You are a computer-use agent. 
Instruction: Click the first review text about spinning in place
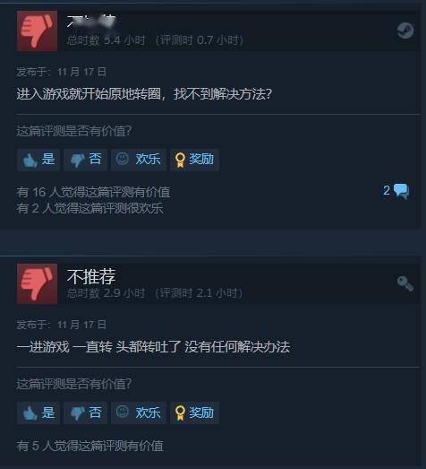(x=144, y=94)
